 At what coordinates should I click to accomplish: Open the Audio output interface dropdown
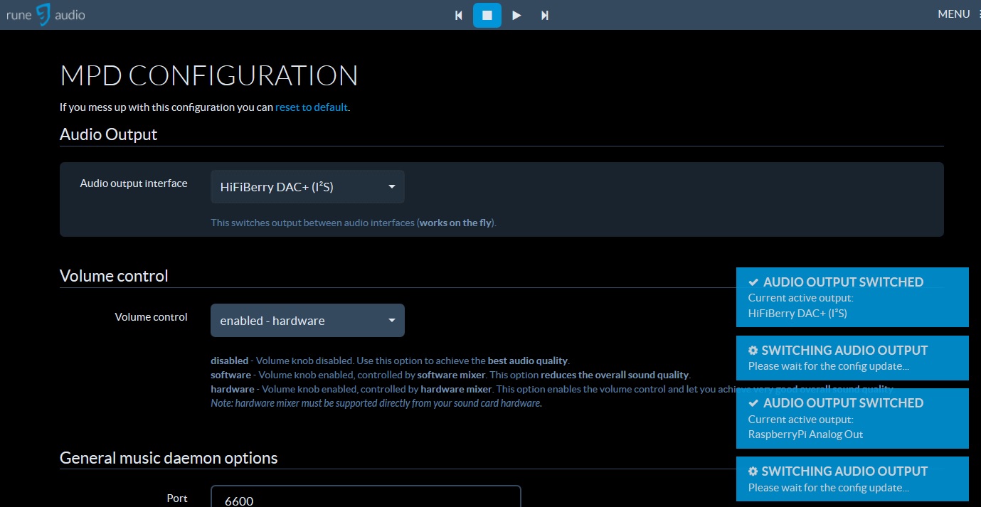tap(307, 187)
